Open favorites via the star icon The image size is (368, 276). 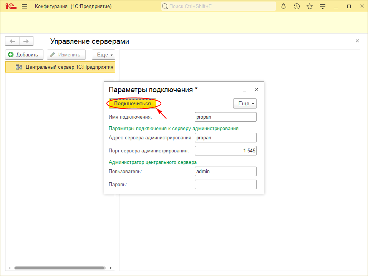click(x=310, y=6)
